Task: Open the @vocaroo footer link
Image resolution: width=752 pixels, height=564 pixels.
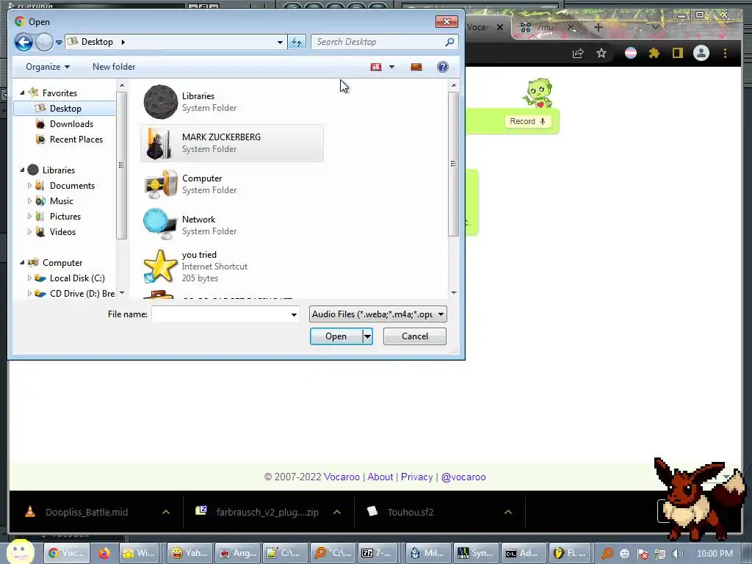Action: point(463,477)
